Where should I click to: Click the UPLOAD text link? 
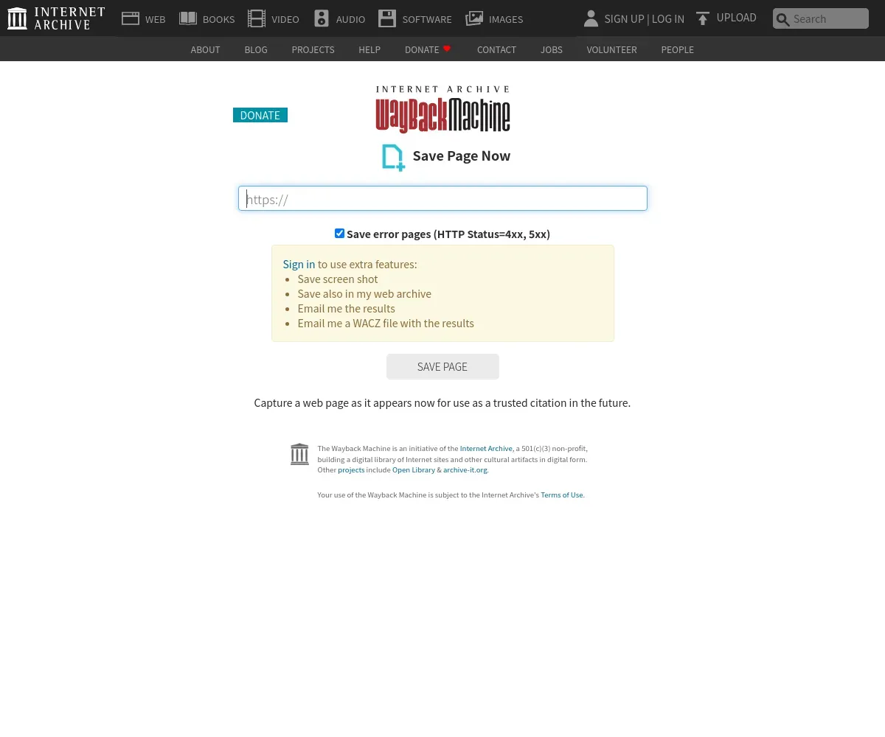coord(736,18)
